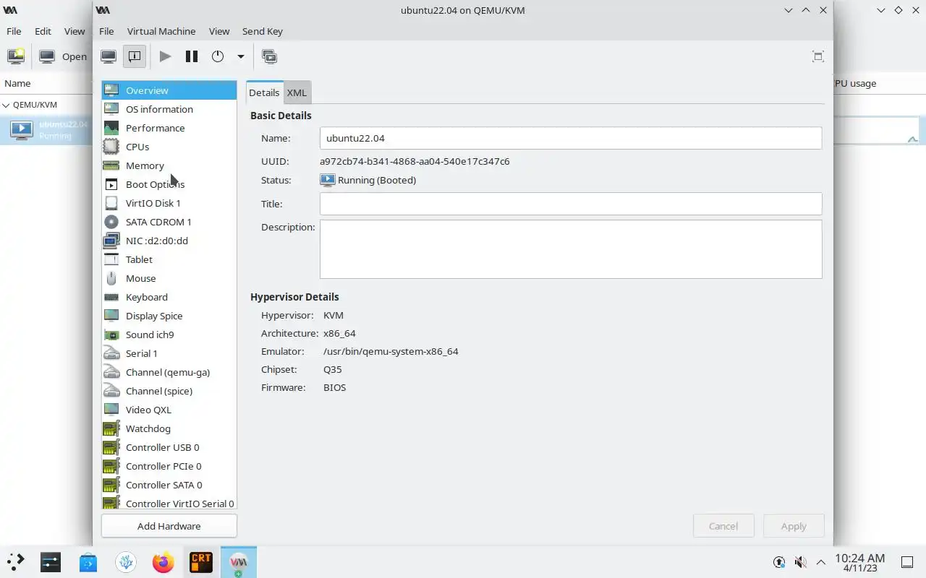Click the Apply button
The height and width of the screenshot is (578, 926).
click(x=794, y=526)
